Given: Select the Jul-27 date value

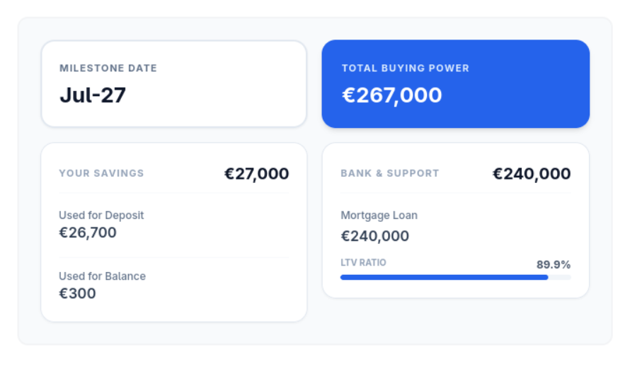Looking at the screenshot, I should (x=93, y=95).
